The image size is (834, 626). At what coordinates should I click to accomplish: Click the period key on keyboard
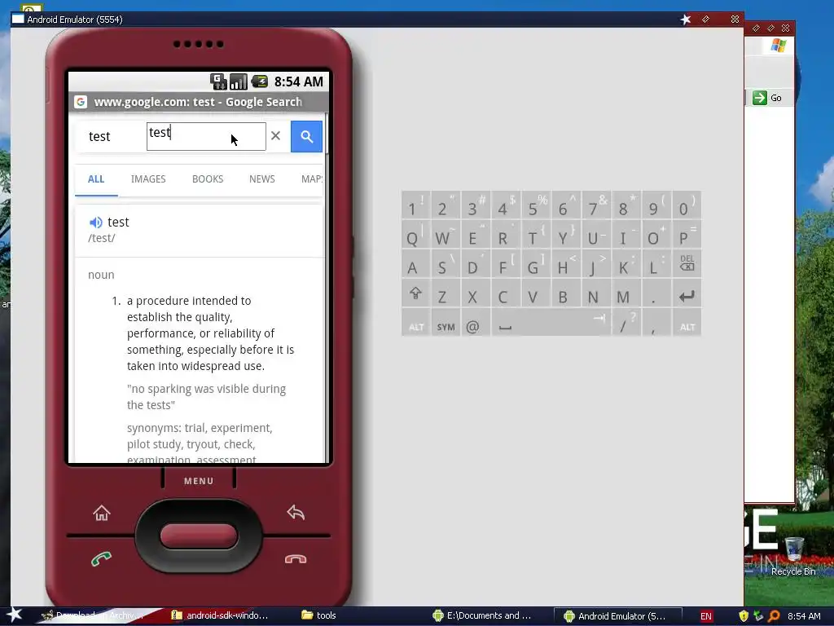pyautogui.click(x=656, y=293)
